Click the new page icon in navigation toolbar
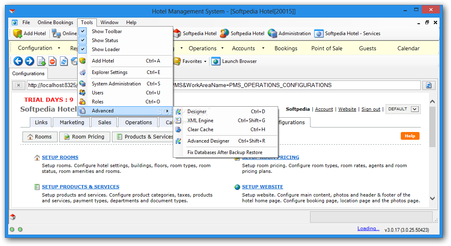 (x=41, y=61)
